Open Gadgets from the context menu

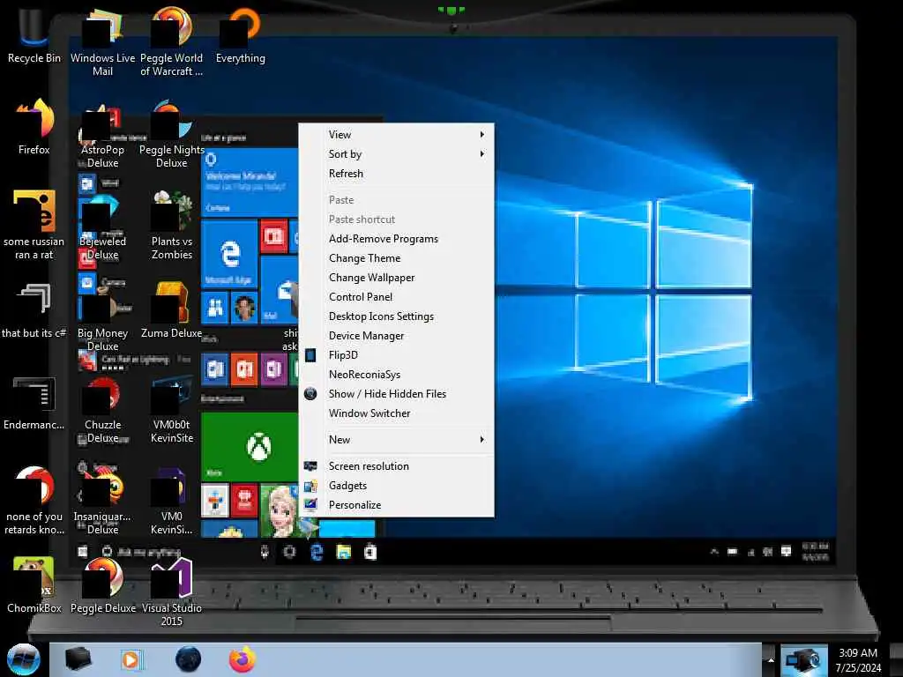pos(396,486)
